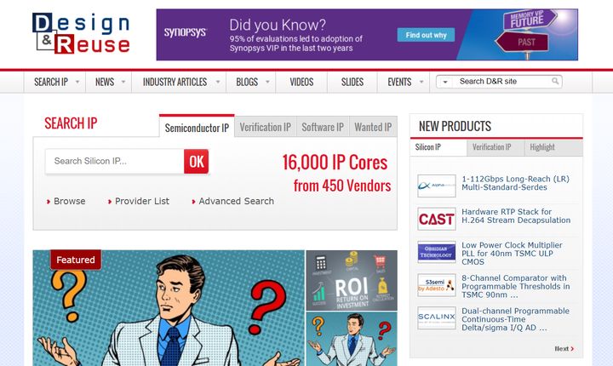Viewport: 613px width, 366px height.
Task: Select the Silicon IP new products tab
Action: [x=438, y=147]
